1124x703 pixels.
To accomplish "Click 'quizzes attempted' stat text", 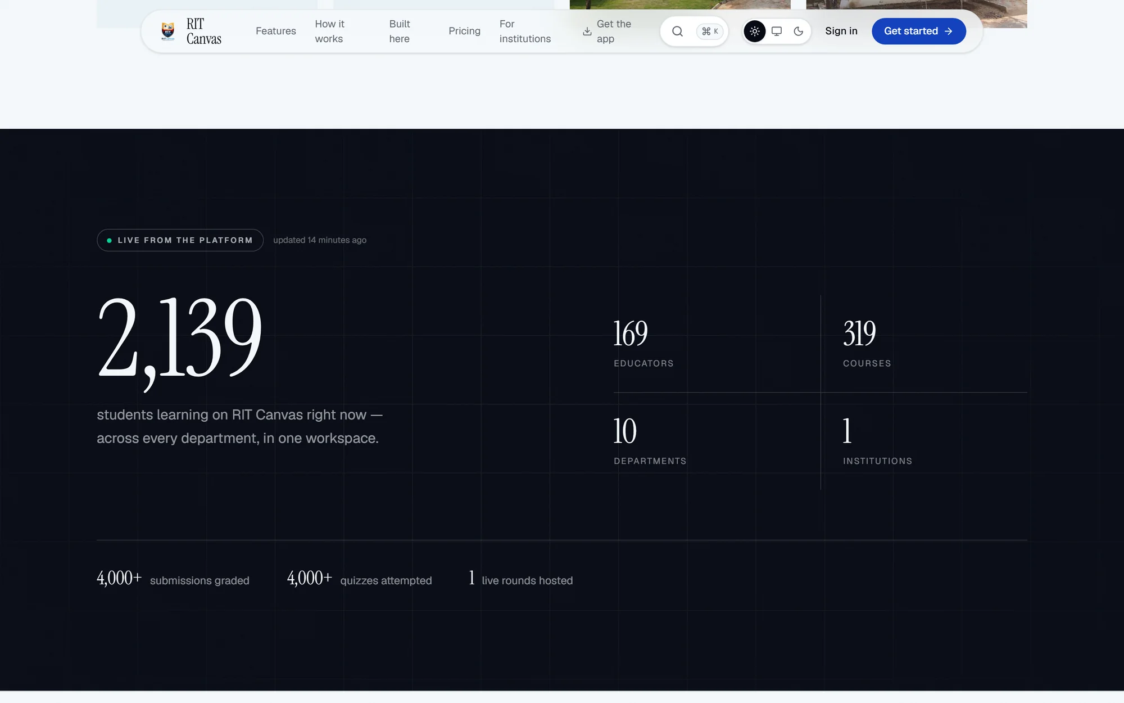I will coord(386,580).
